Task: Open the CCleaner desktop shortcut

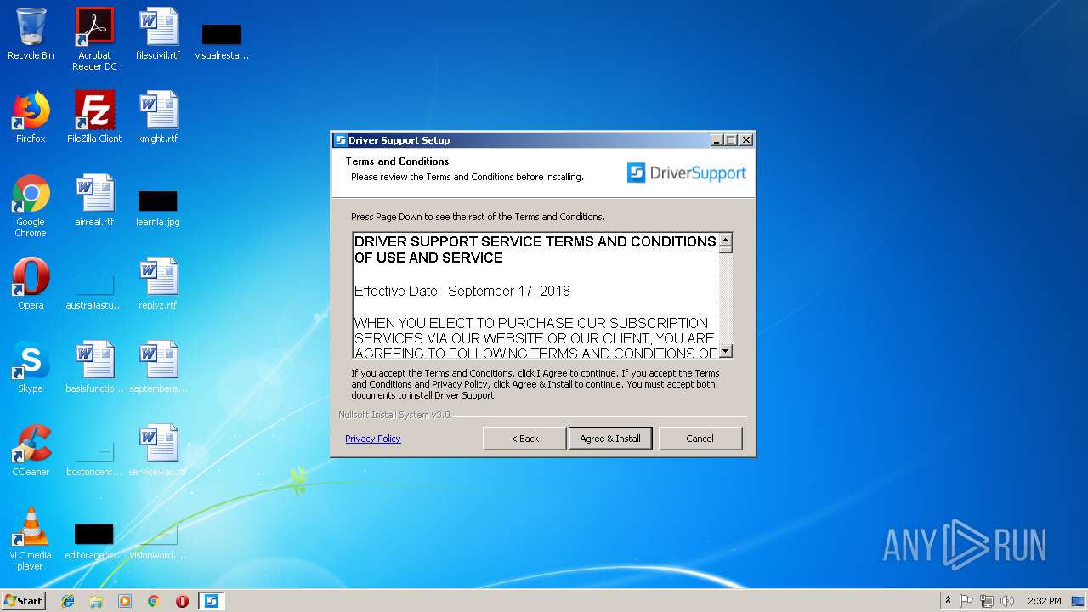Action: (31, 450)
